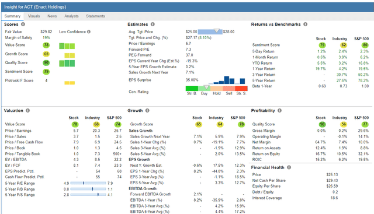Click the PEG Forward label
374x214 pixels.
[x=140, y=55]
